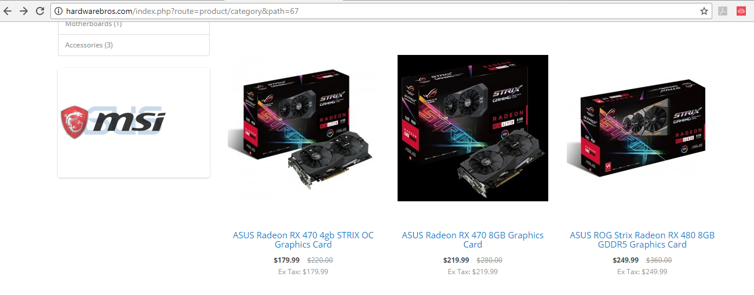Open ASUS Radeon RX 470 8GB Graphics Card link
This screenshot has height=295, width=754.
tap(473, 239)
